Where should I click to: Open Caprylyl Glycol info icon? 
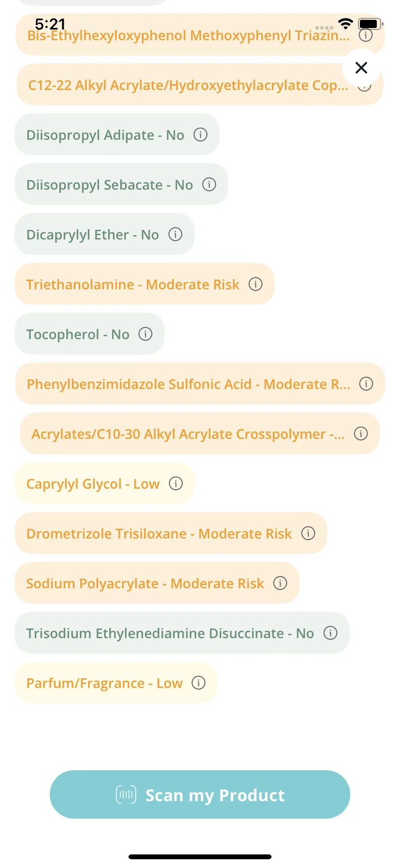tap(176, 483)
